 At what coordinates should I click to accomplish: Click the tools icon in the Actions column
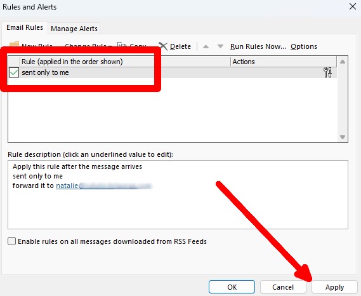(x=327, y=72)
